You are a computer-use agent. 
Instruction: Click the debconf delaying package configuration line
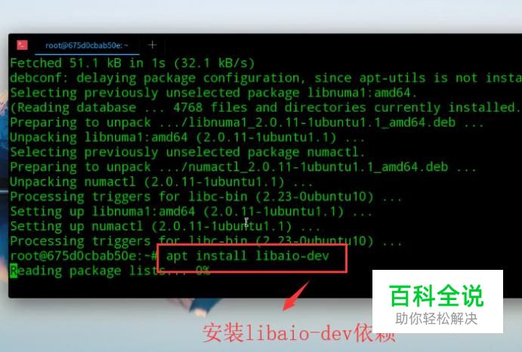point(266,78)
